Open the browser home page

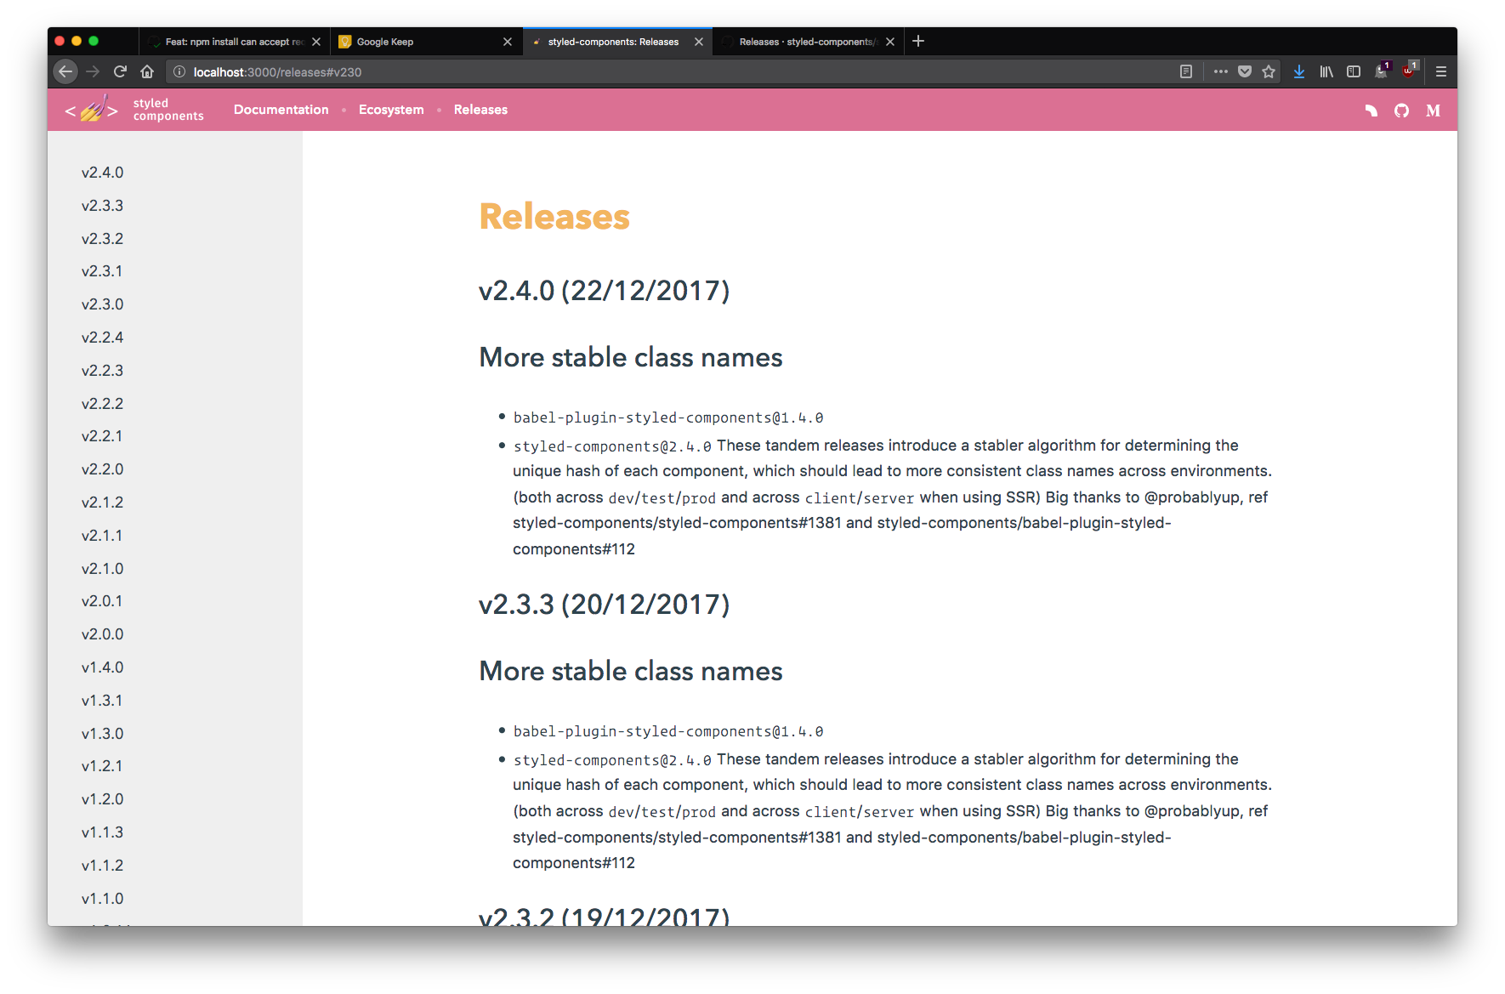point(147,72)
